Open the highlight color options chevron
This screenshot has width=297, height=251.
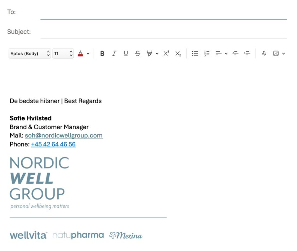[x=157, y=53]
